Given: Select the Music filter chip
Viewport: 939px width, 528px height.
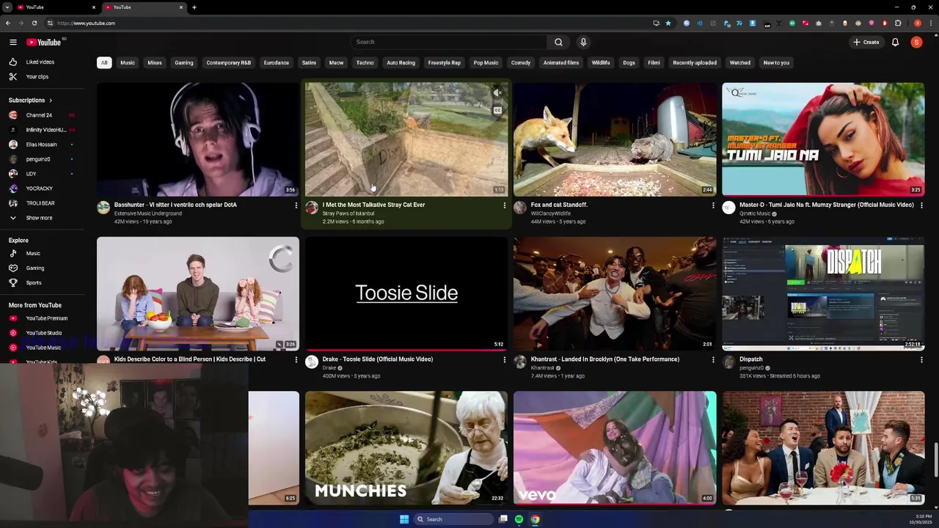Looking at the screenshot, I should click(x=128, y=63).
